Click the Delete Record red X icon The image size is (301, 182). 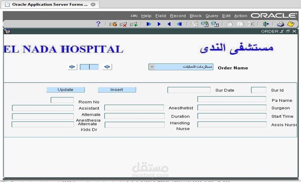tap(123, 24)
